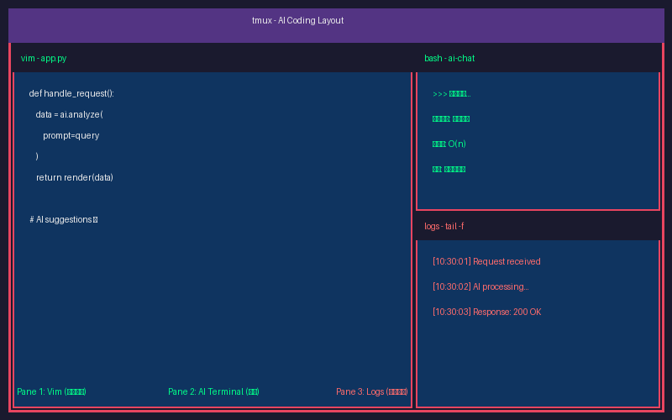Click the data = ai.analyze( line

coord(70,114)
